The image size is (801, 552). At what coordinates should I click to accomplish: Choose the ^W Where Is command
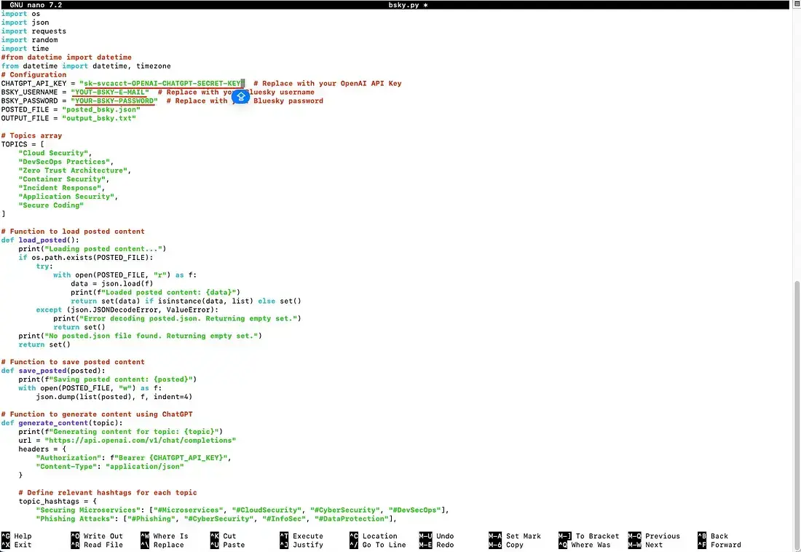[165, 536]
